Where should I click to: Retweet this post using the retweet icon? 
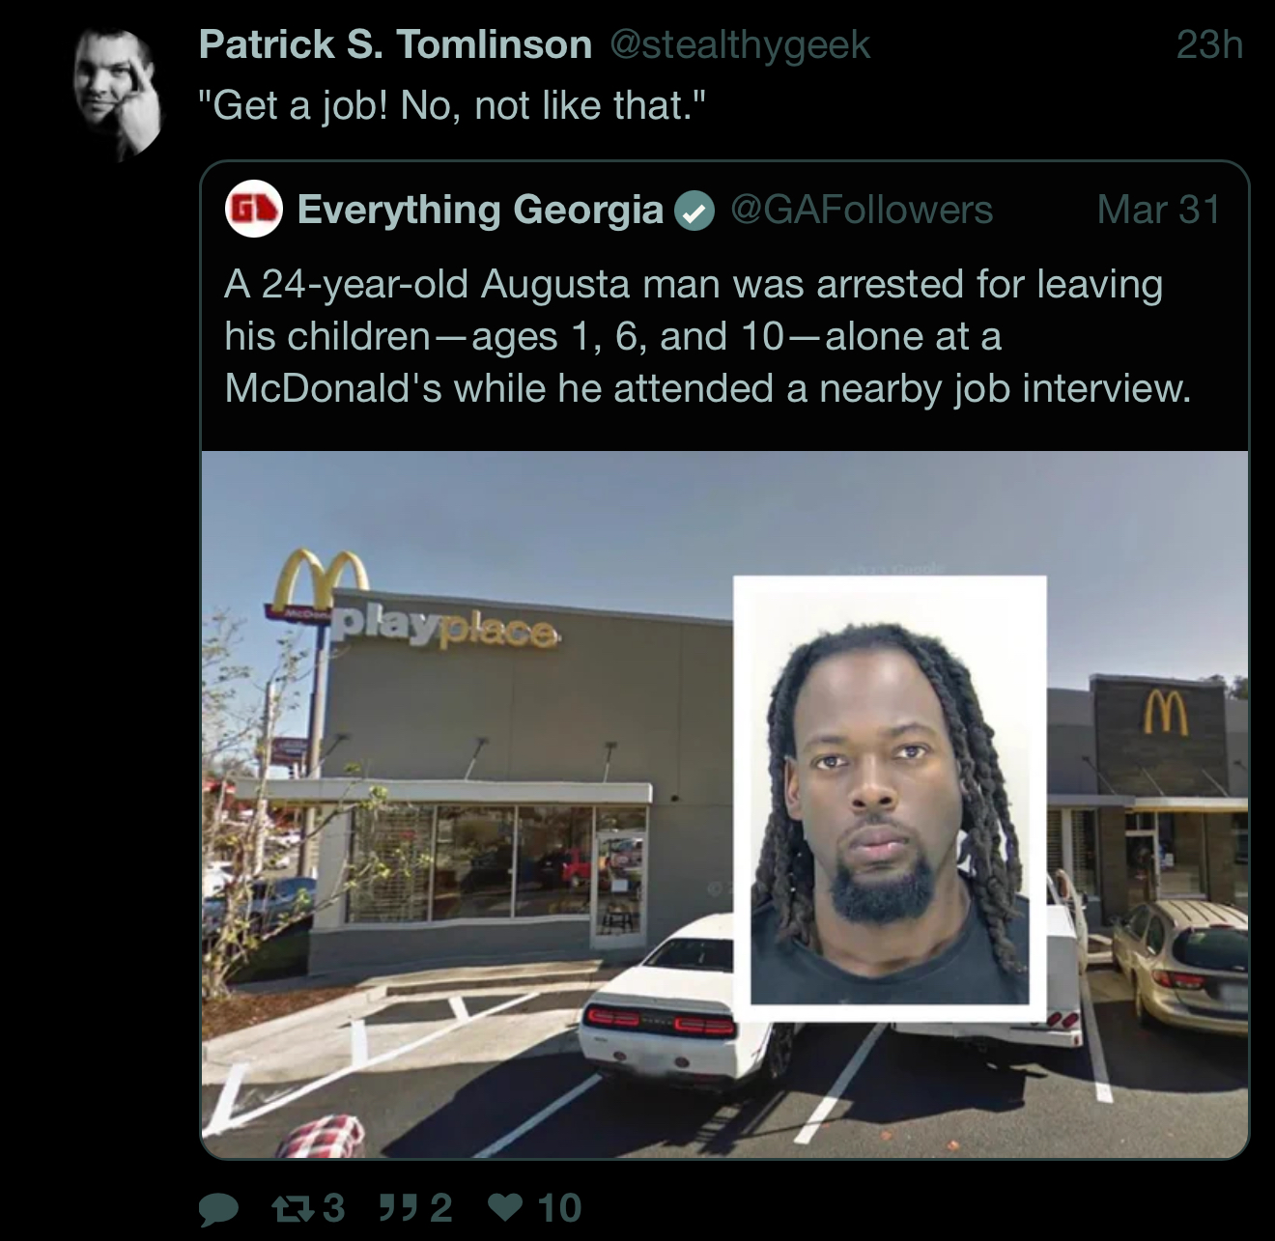290,1207
